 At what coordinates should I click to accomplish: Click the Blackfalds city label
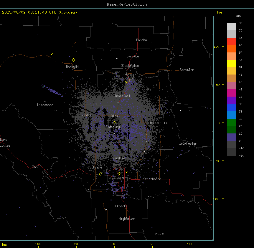tap(130, 66)
